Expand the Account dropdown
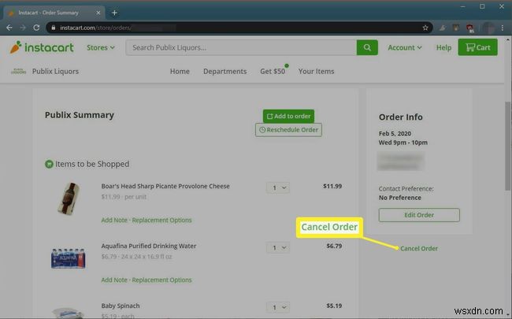512x319 pixels. 405,47
